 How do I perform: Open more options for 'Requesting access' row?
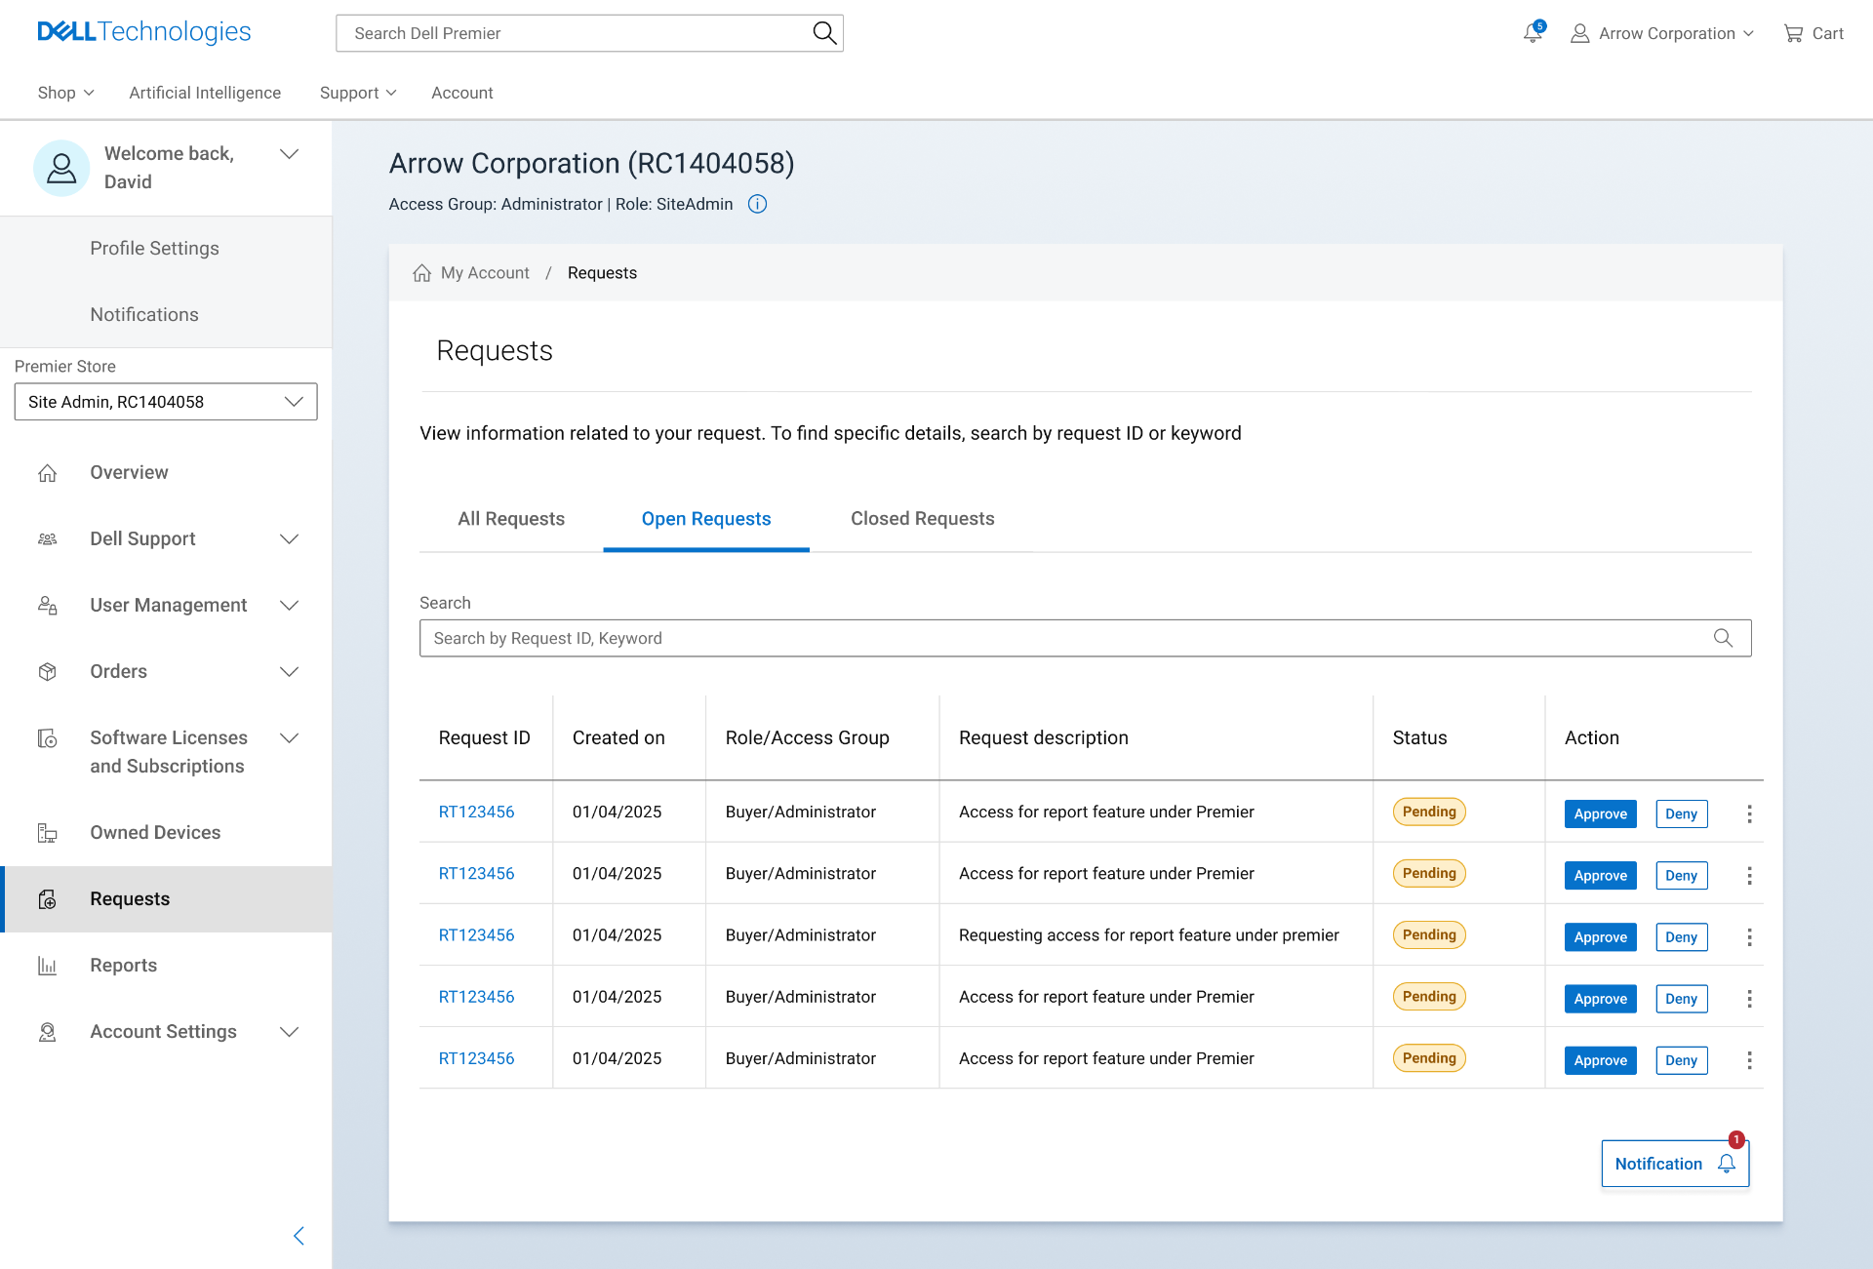pyautogui.click(x=1749, y=937)
